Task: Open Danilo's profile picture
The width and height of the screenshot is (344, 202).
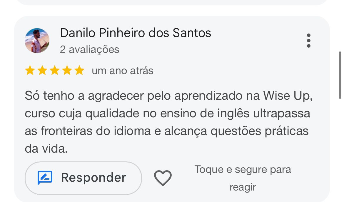Action: (37, 41)
